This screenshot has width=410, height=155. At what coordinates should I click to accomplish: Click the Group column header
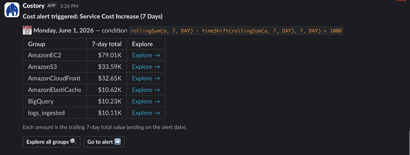tap(55, 44)
